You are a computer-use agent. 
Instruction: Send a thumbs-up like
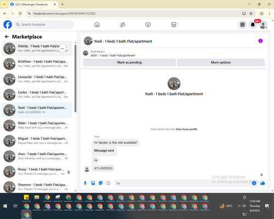(x=262, y=183)
